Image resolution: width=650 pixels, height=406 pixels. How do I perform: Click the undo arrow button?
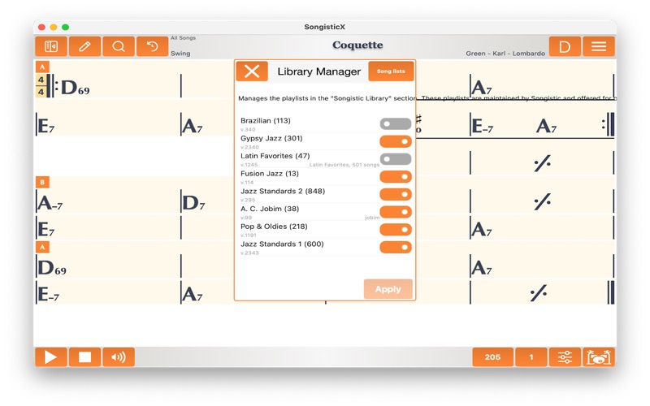152,46
